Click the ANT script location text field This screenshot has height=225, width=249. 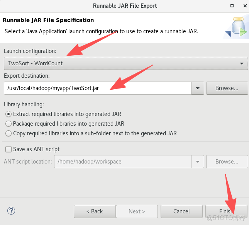[123, 162]
